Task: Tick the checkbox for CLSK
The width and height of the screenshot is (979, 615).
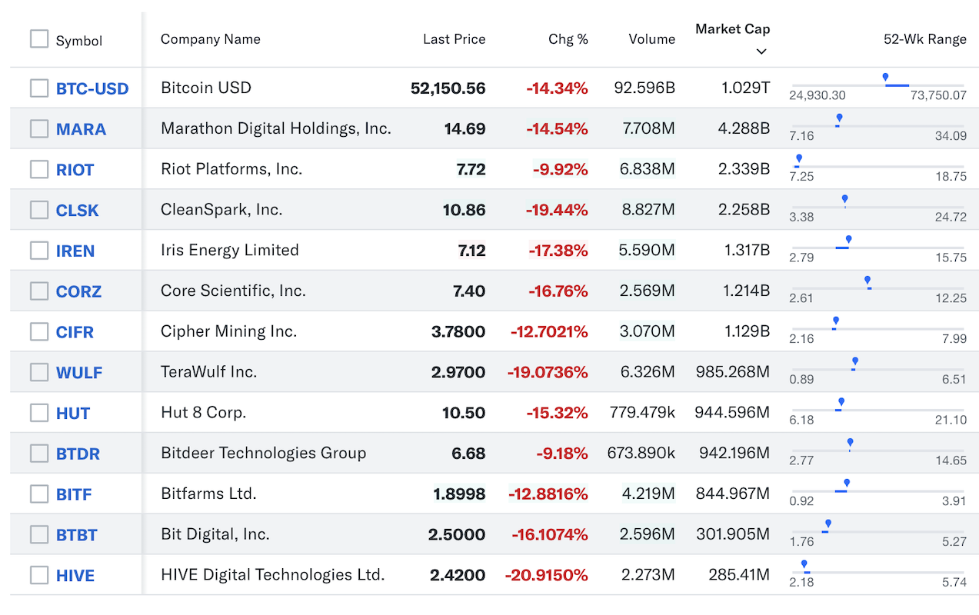Action: 39,210
